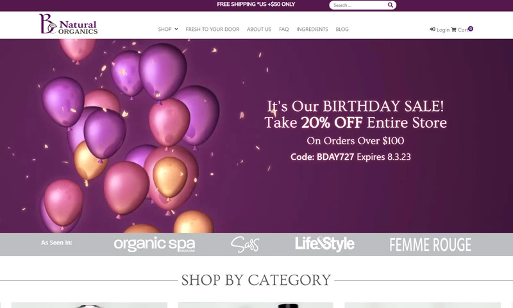Viewport: 513px width, 308px height.
Task: Focus the Search input field
Action: (358, 5)
